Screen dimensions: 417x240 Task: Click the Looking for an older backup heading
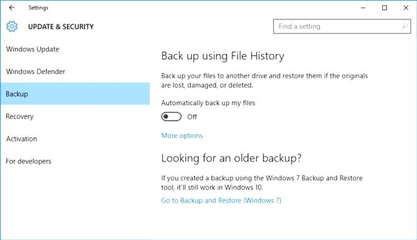pyautogui.click(x=231, y=159)
